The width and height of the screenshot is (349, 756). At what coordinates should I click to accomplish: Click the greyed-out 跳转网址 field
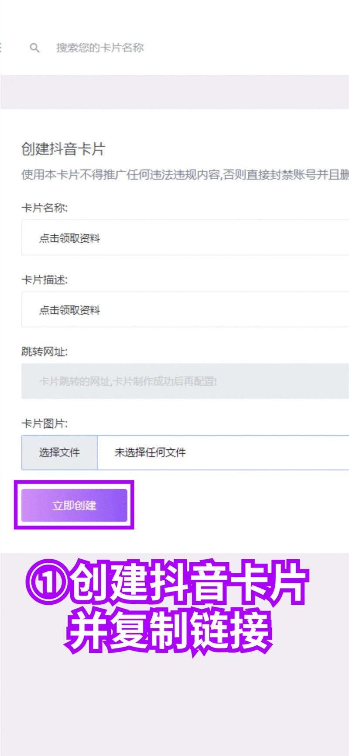(185, 381)
